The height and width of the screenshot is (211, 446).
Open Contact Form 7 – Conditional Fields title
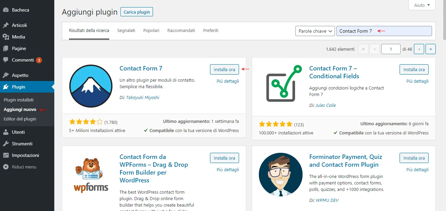[334, 72]
